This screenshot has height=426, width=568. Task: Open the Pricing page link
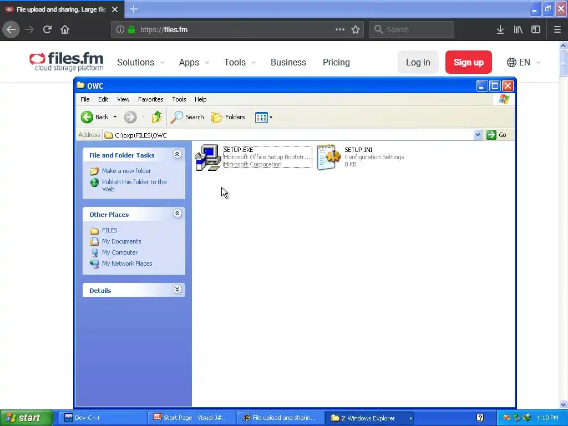pyautogui.click(x=336, y=62)
